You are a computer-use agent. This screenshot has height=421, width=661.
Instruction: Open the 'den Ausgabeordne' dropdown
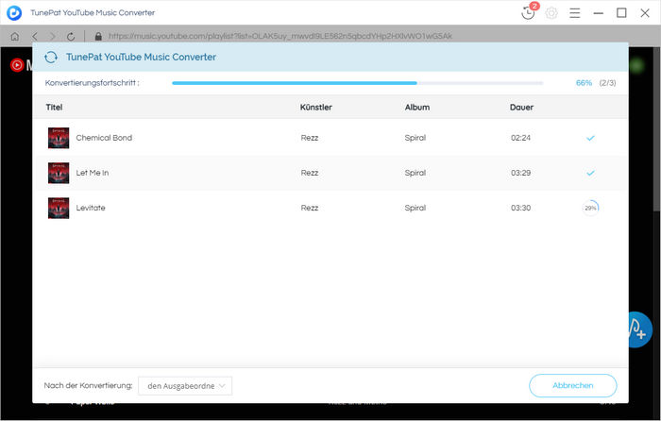point(185,386)
